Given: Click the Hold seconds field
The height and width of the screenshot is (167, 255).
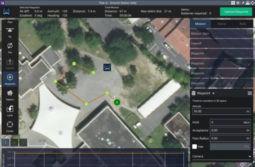Looking at the screenshot, I should tap(230, 122).
